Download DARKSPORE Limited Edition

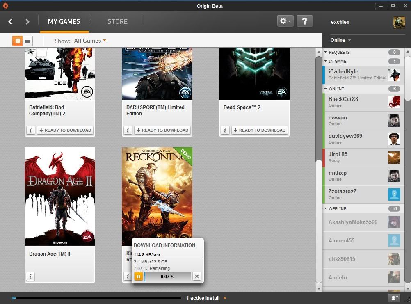162,130
